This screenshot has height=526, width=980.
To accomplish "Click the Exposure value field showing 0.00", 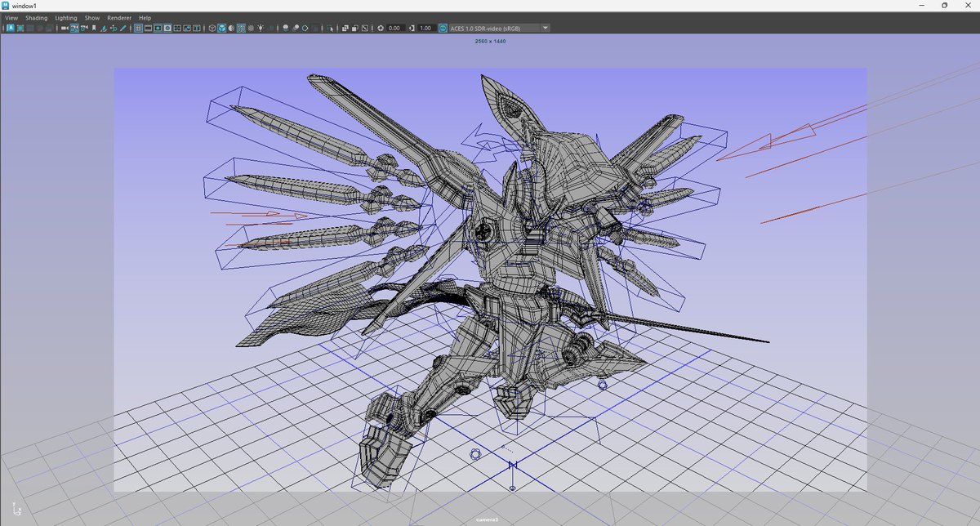I will point(395,28).
